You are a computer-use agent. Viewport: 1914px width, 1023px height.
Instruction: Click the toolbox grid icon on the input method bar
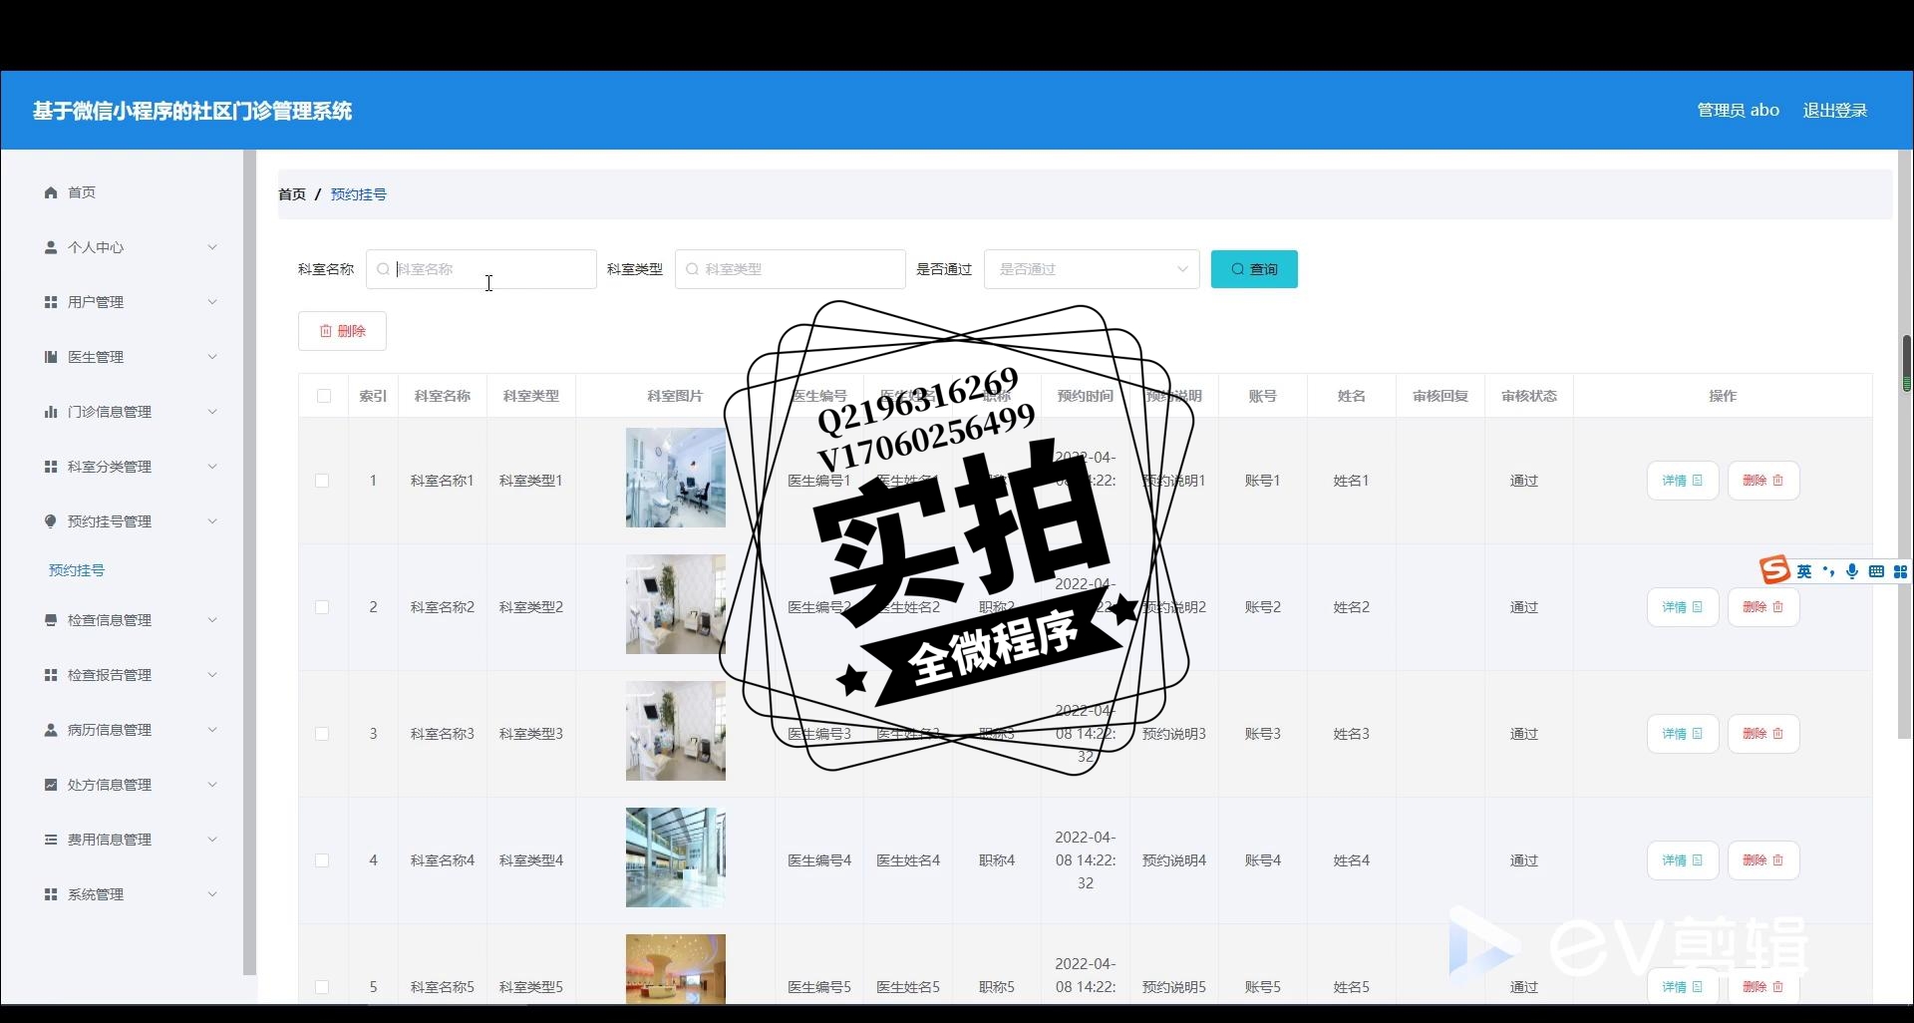coord(1900,571)
